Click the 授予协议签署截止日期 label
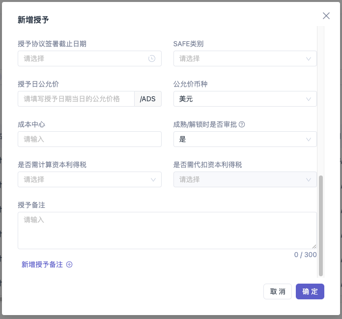This screenshot has height=319, width=342. pyautogui.click(x=52, y=44)
